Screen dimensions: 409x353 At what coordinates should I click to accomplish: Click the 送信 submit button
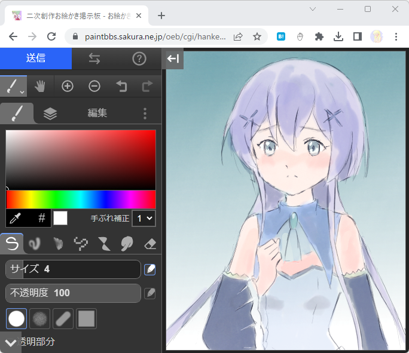tap(36, 59)
